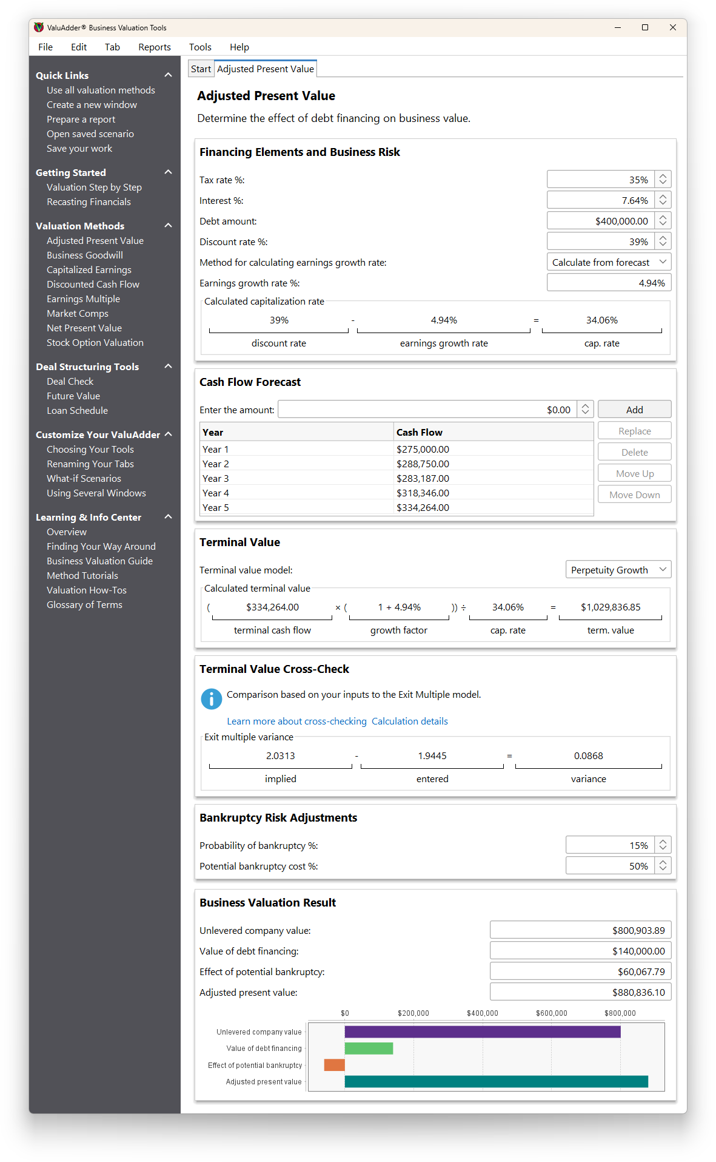Adjust the Discount rate stepper
716x1162 pixels.
coord(663,241)
